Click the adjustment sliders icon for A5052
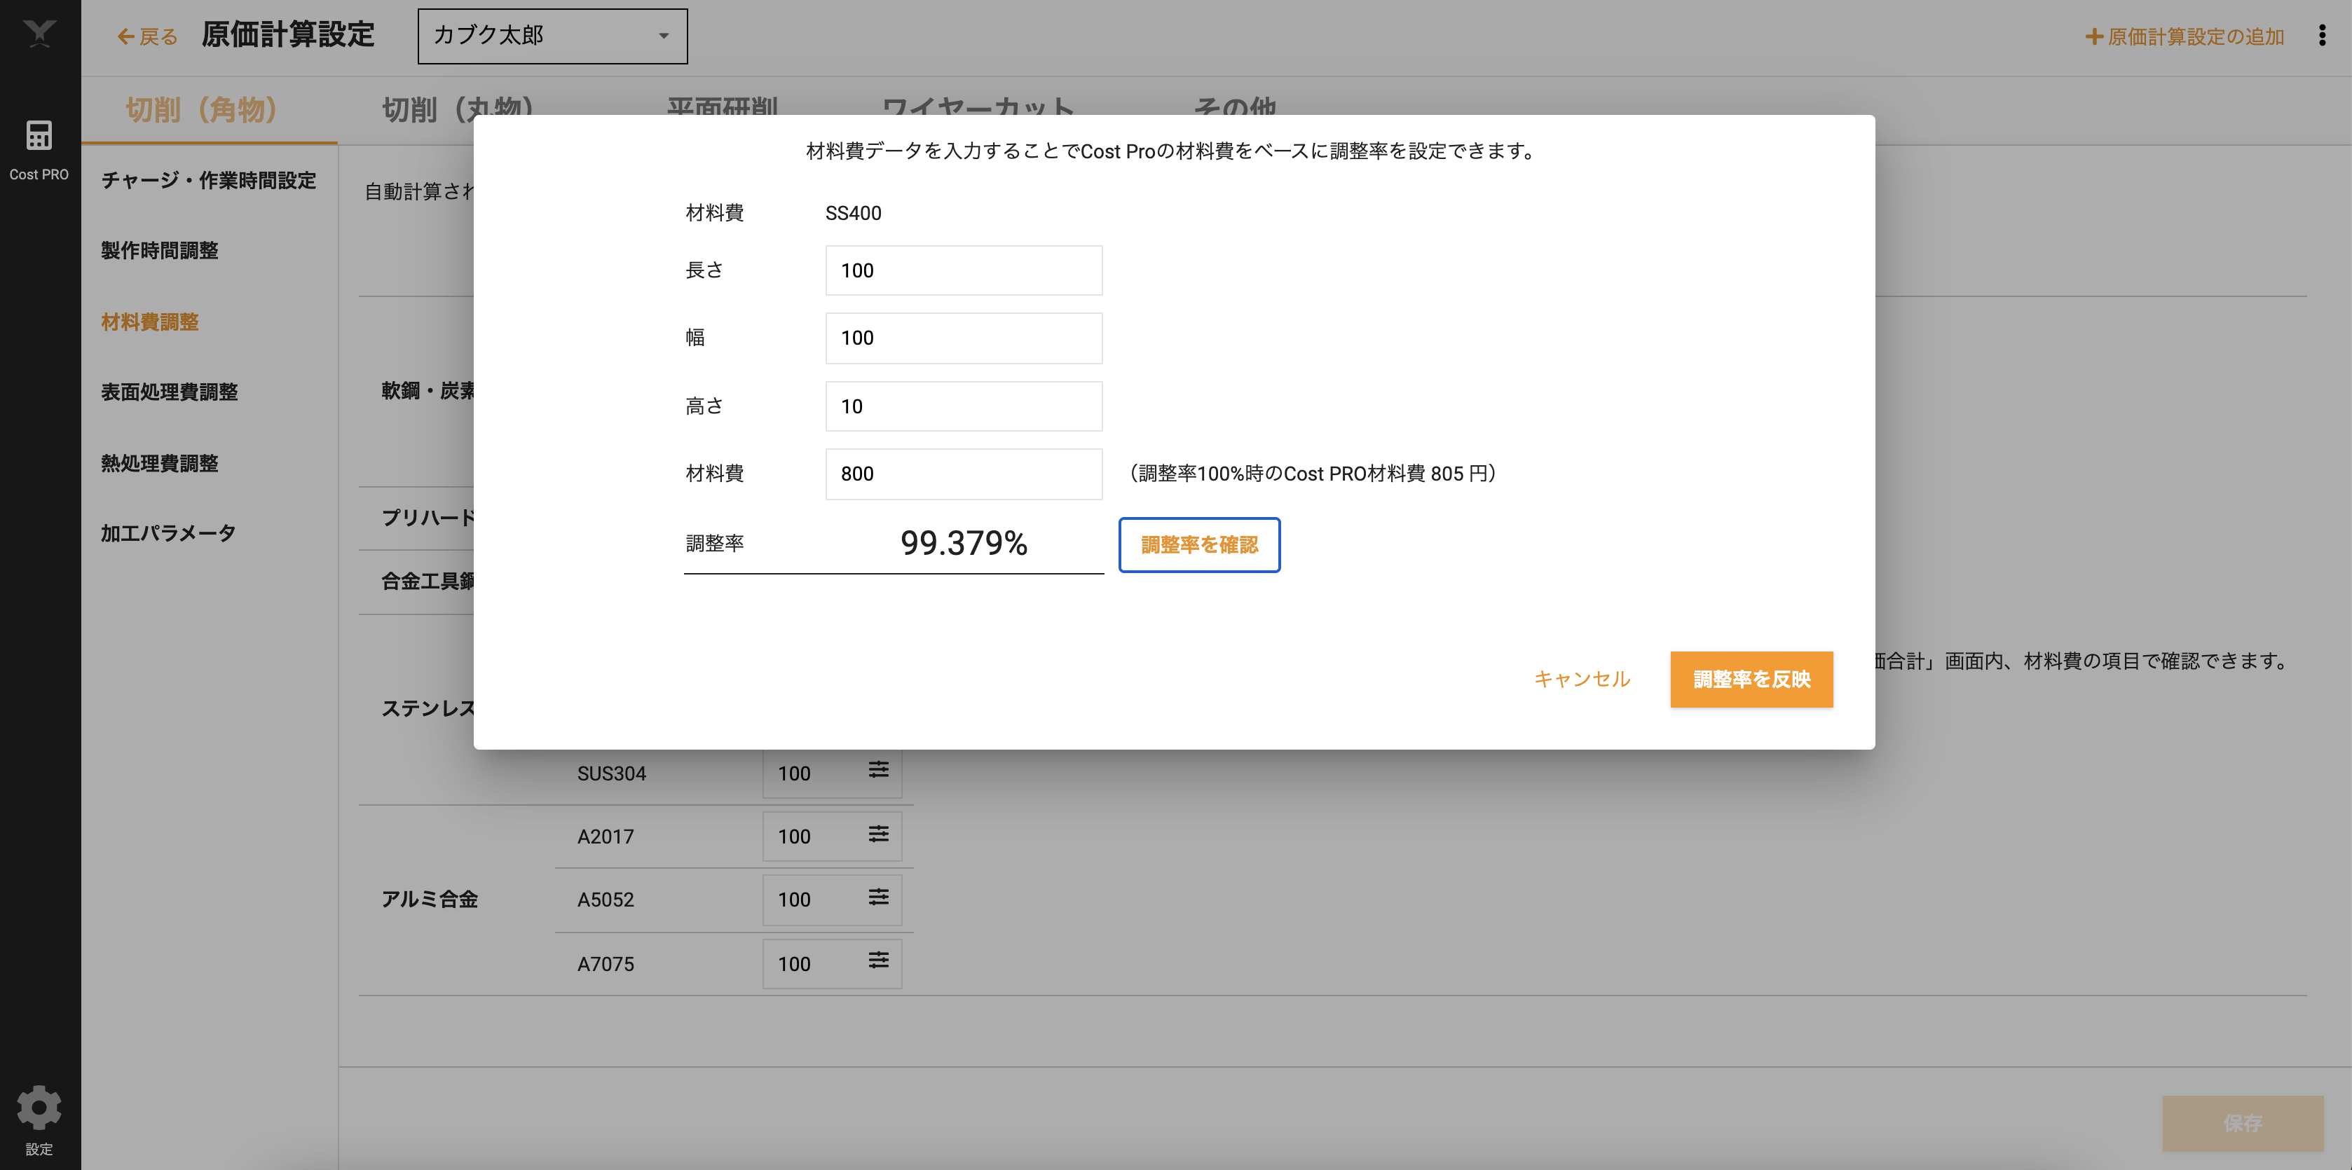2352x1170 pixels. tap(878, 897)
